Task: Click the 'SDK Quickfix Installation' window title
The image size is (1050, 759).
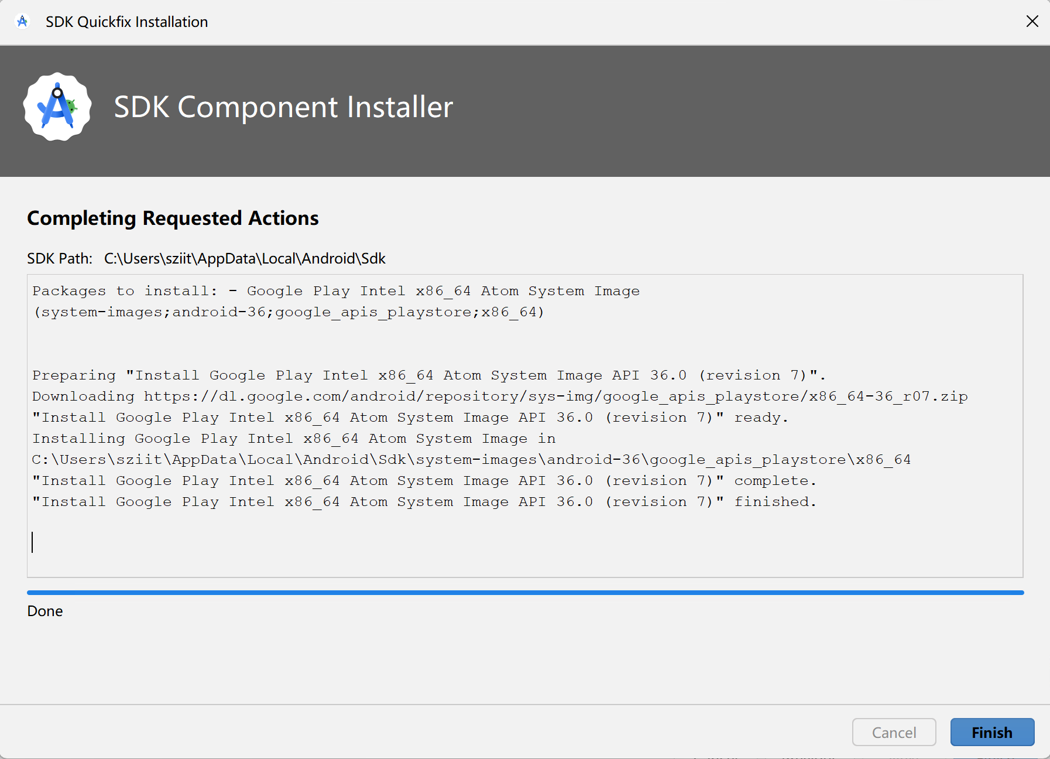Action: coord(127,22)
